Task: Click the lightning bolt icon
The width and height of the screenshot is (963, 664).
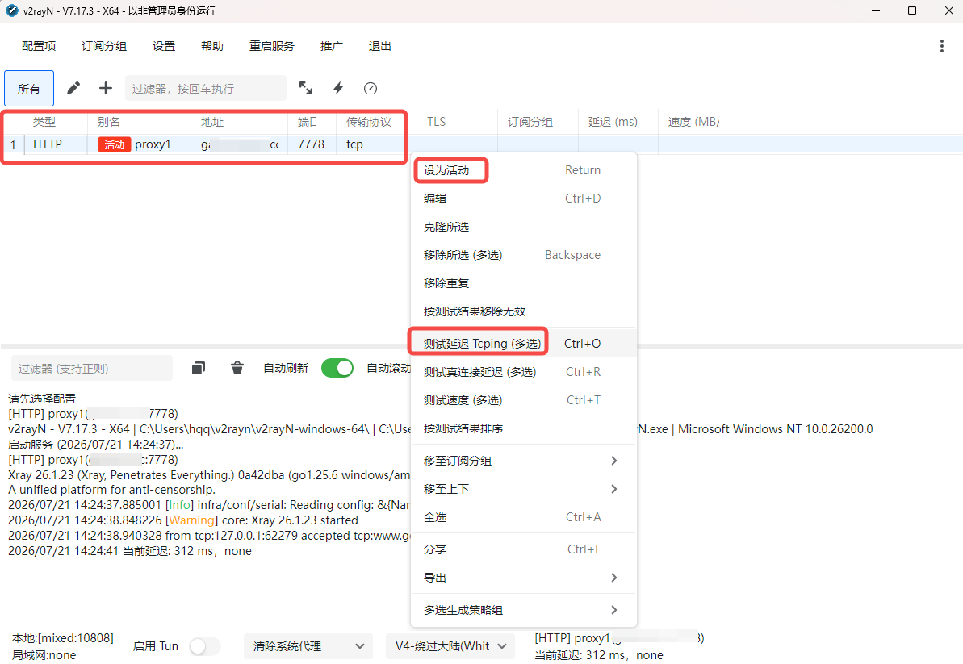Action: [x=338, y=89]
